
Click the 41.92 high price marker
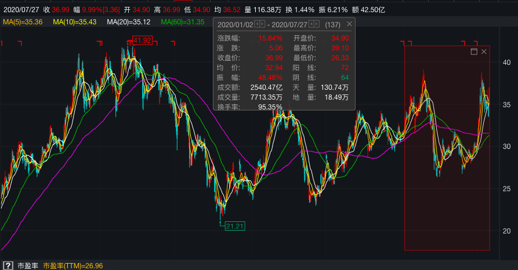click(142, 40)
